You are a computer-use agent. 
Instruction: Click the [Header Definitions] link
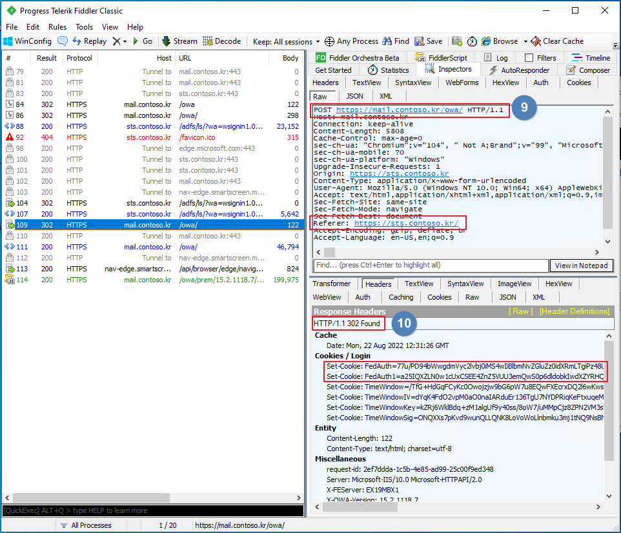point(575,311)
